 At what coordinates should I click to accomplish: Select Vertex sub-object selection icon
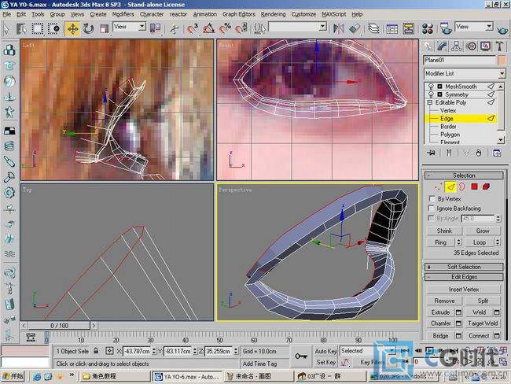pos(439,187)
